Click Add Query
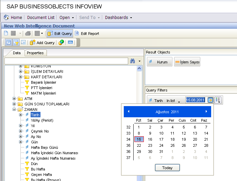 tap(42, 43)
